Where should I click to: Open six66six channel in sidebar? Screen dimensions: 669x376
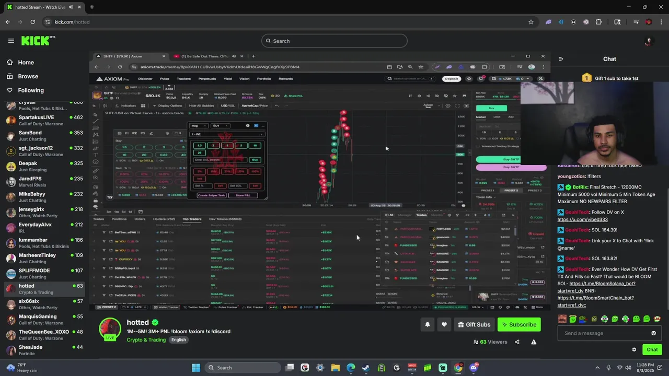[44, 304]
